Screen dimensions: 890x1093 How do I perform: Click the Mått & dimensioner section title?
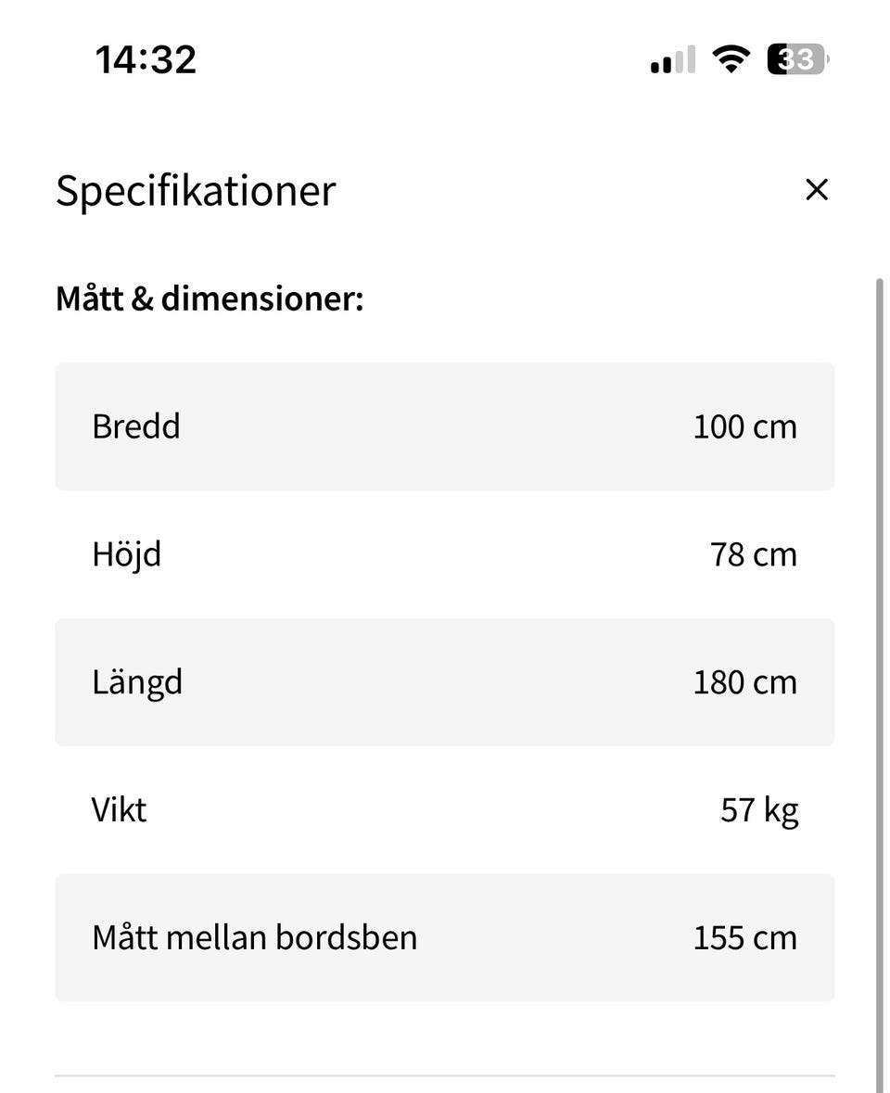tap(210, 299)
